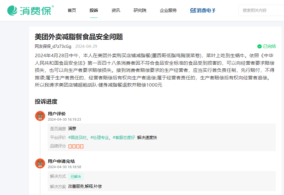284x195 pixels.
Task: Click the 是否满意 label
Action: (58, 129)
